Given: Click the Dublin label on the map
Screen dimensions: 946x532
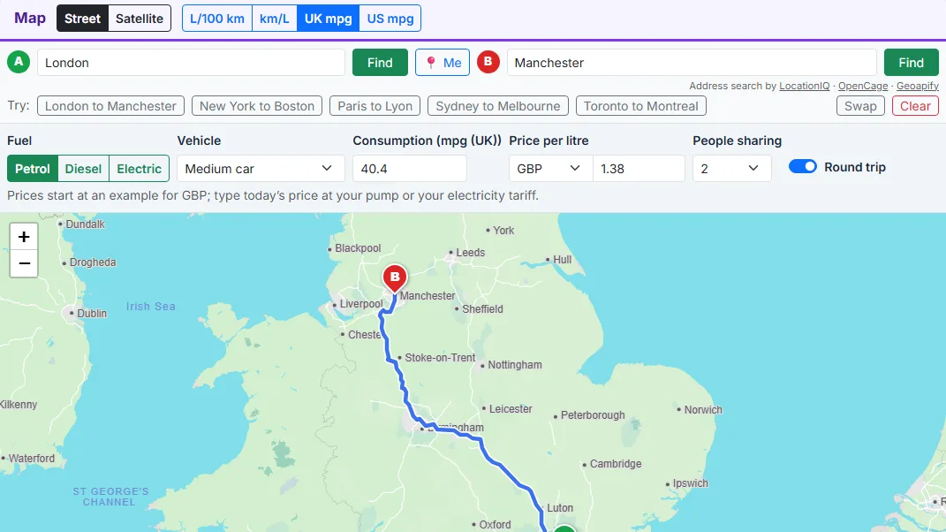Looking at the screenshot, I should (92, 314).
